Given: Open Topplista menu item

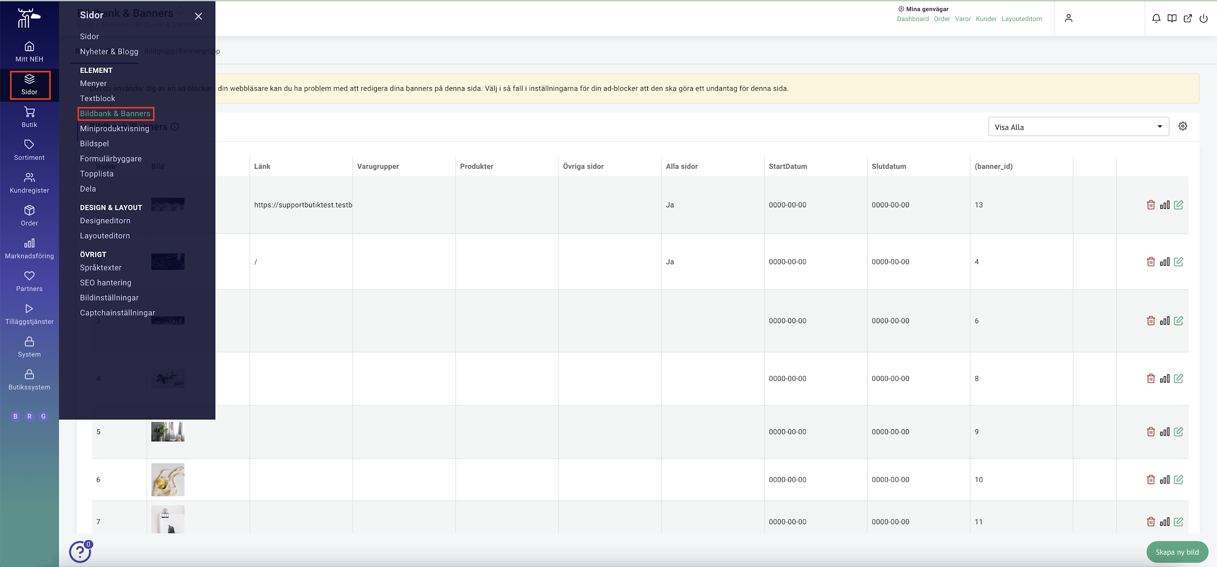Looking at the screenshot, I should click(97, 174).
